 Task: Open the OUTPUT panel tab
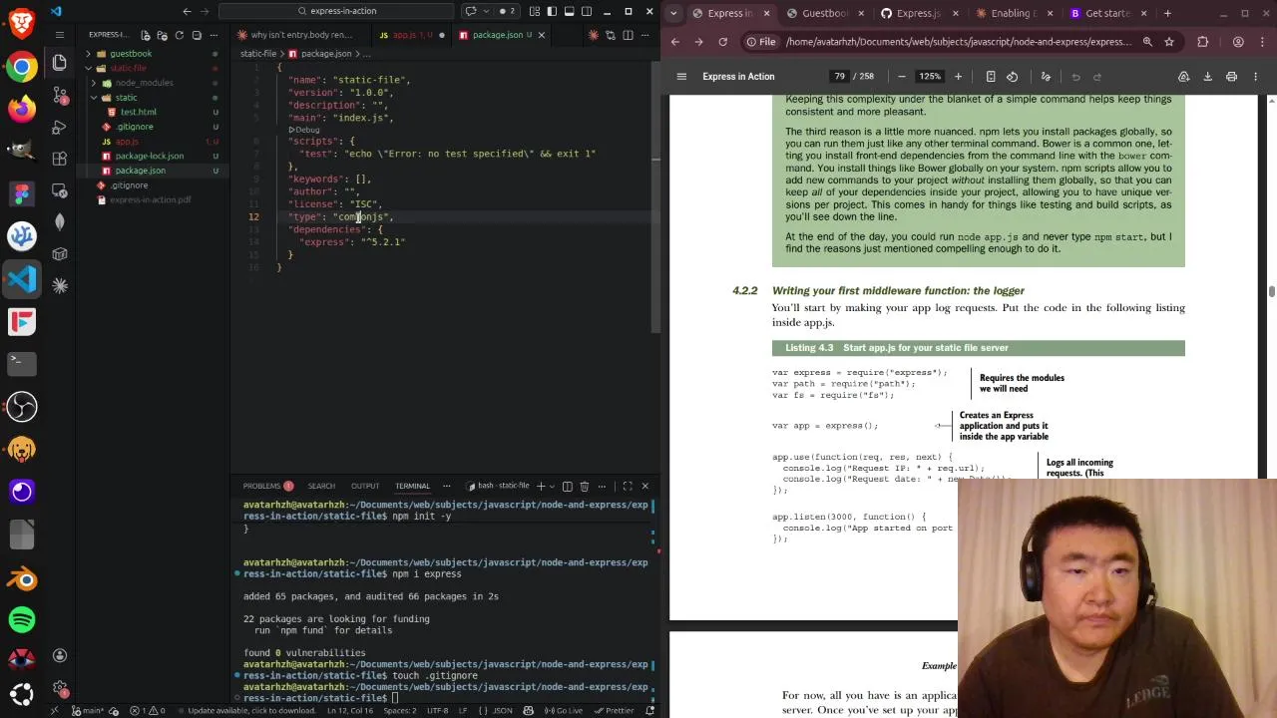365,486
